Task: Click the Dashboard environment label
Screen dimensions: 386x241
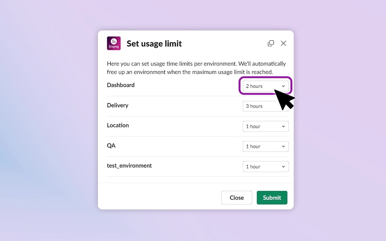Action: [x=120, y=85]
